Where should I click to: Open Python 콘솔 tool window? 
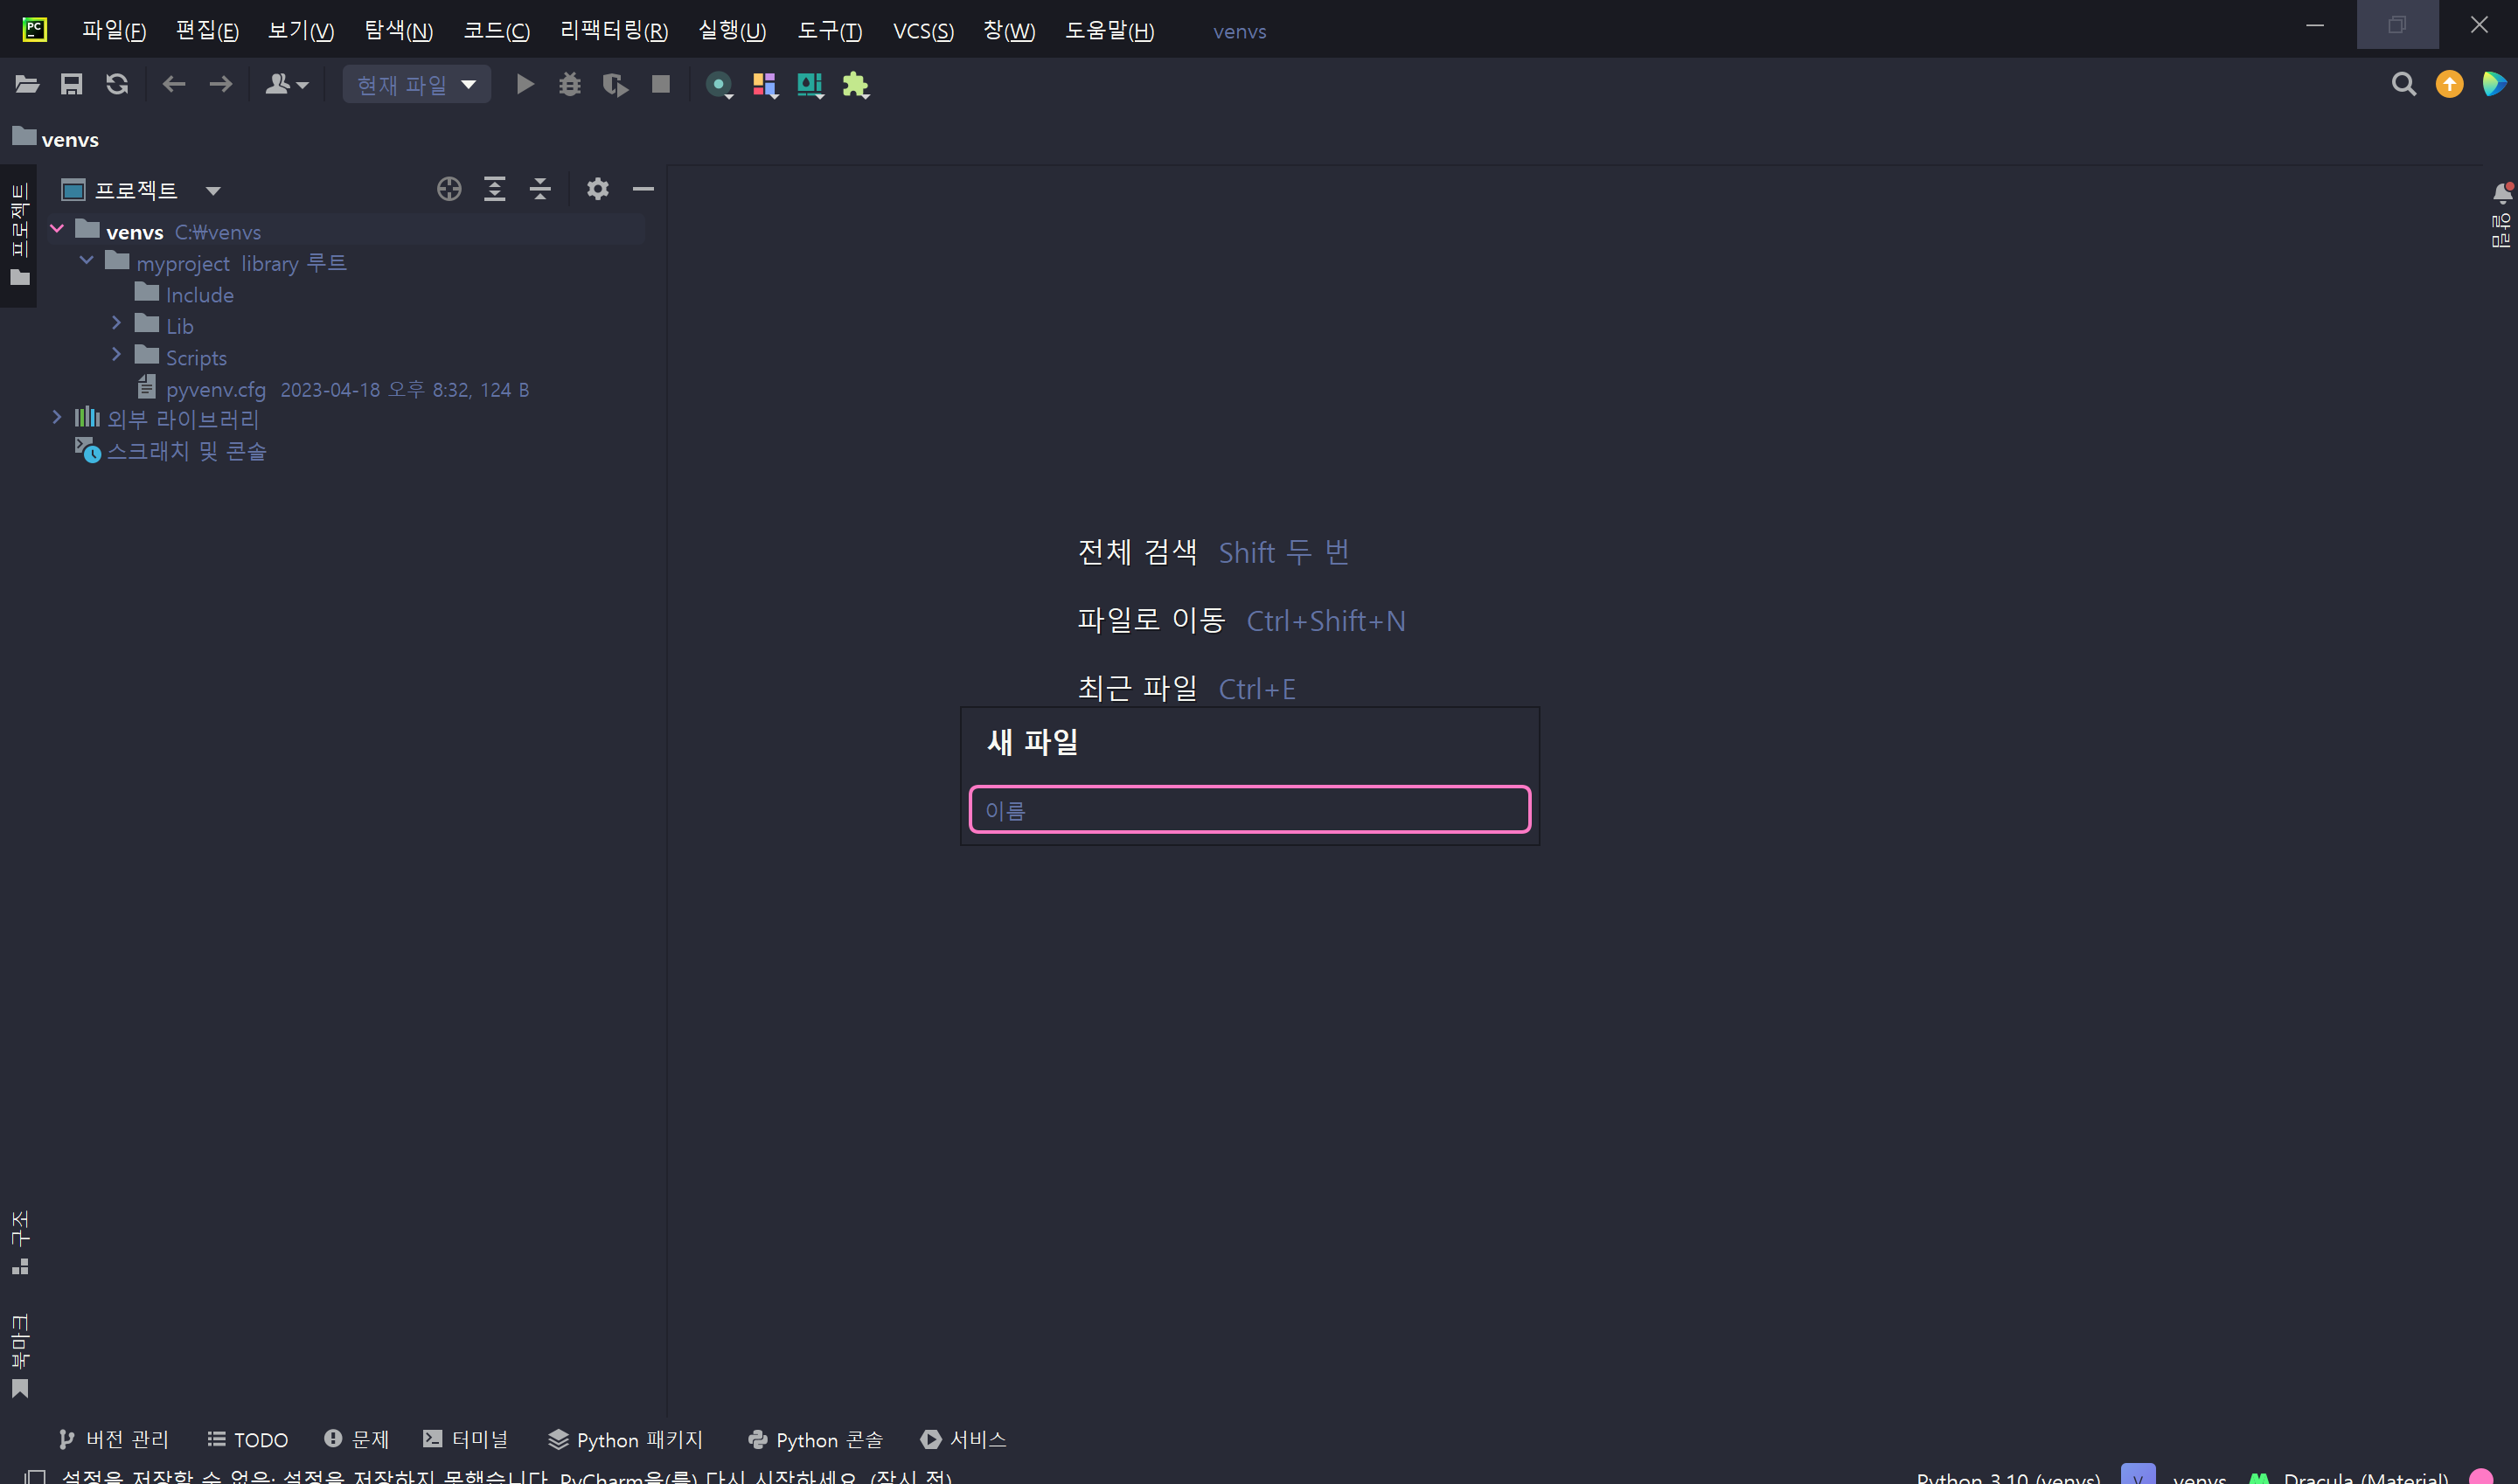pos(816,1439)
